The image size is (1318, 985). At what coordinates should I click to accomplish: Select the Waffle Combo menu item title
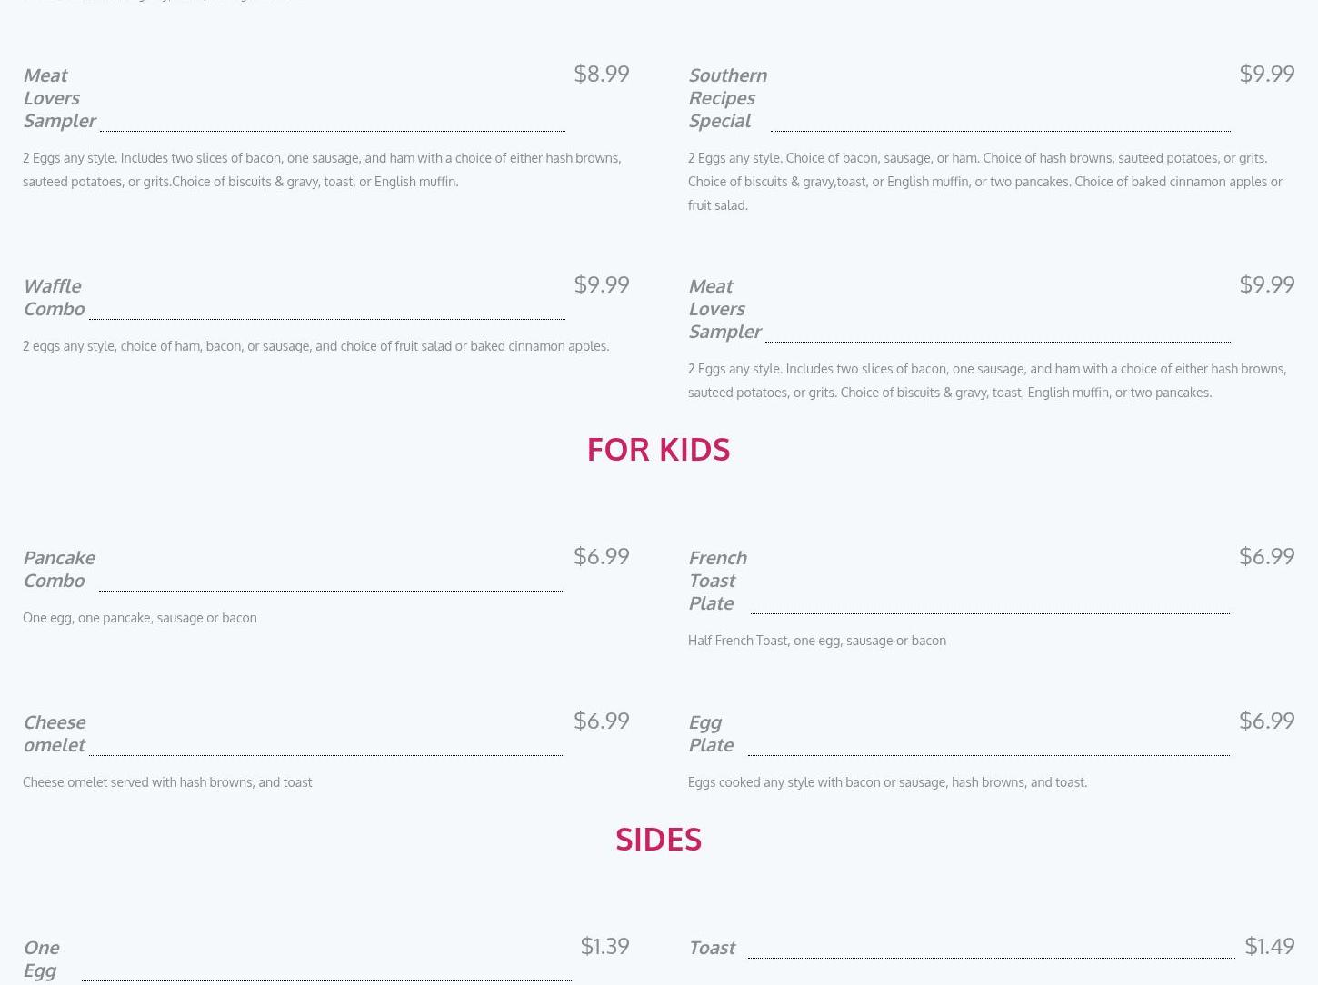click(x=54, y=297)
